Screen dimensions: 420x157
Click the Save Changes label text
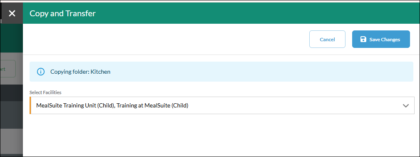(x=385, y=40)
